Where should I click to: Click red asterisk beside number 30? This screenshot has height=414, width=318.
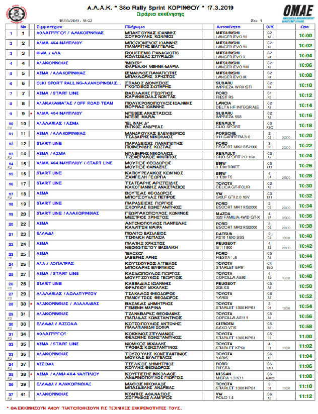click(x=31, y=304)
